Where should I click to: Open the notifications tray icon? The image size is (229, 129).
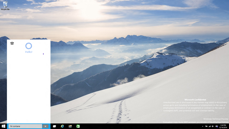(x=217, y=126)
